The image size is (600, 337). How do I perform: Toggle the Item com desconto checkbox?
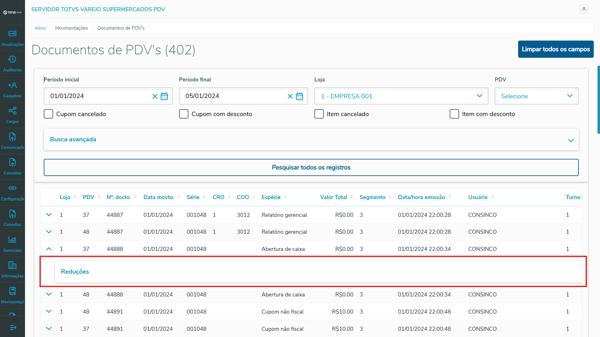(454, 114)
